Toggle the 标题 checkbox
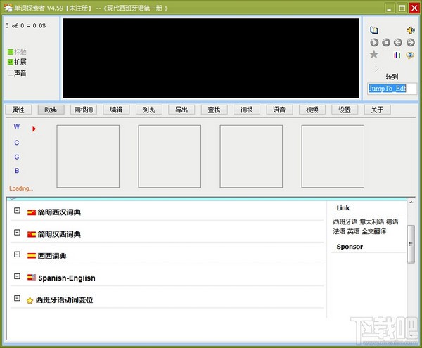The width and height of the screenshot is (422, 348). point(11,51)
